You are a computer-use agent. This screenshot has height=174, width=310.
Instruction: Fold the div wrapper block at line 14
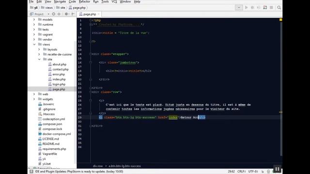click(x=91, y=54)
